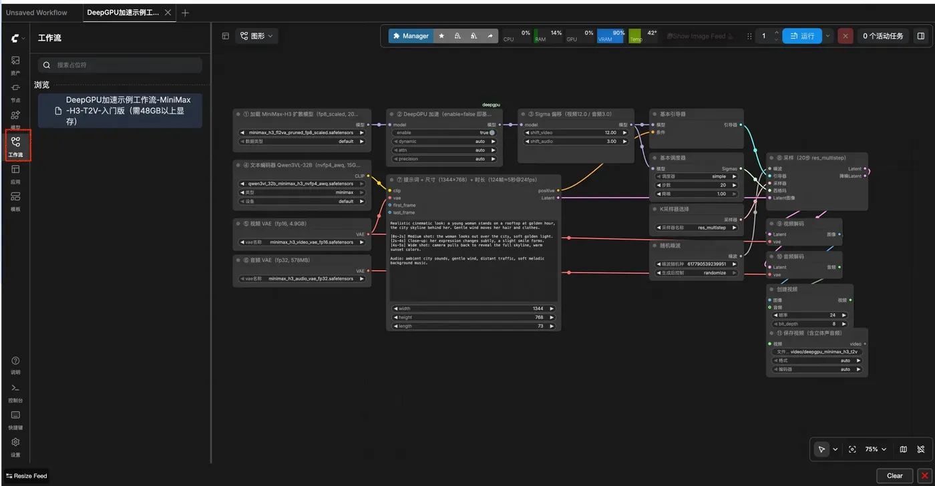Click the Clear button
The width and height of the screenshot is (935, 486).
pyautogui.click(x=895, y=476)
